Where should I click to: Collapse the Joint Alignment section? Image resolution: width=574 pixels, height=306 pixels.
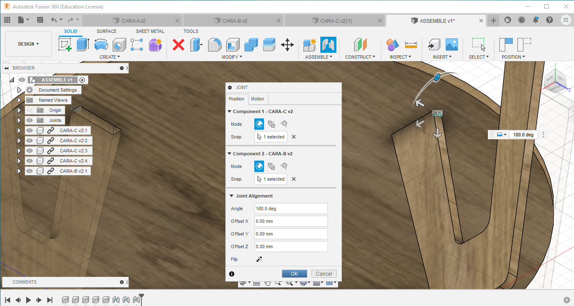[232, 196]
